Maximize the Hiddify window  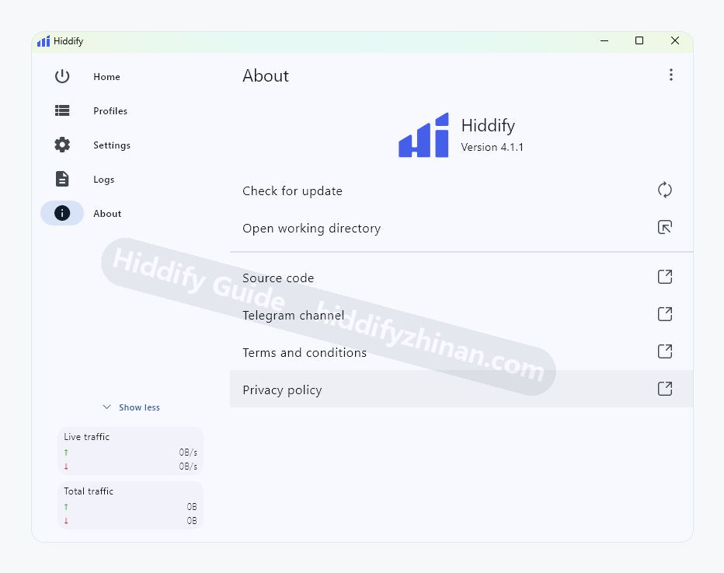639,40
